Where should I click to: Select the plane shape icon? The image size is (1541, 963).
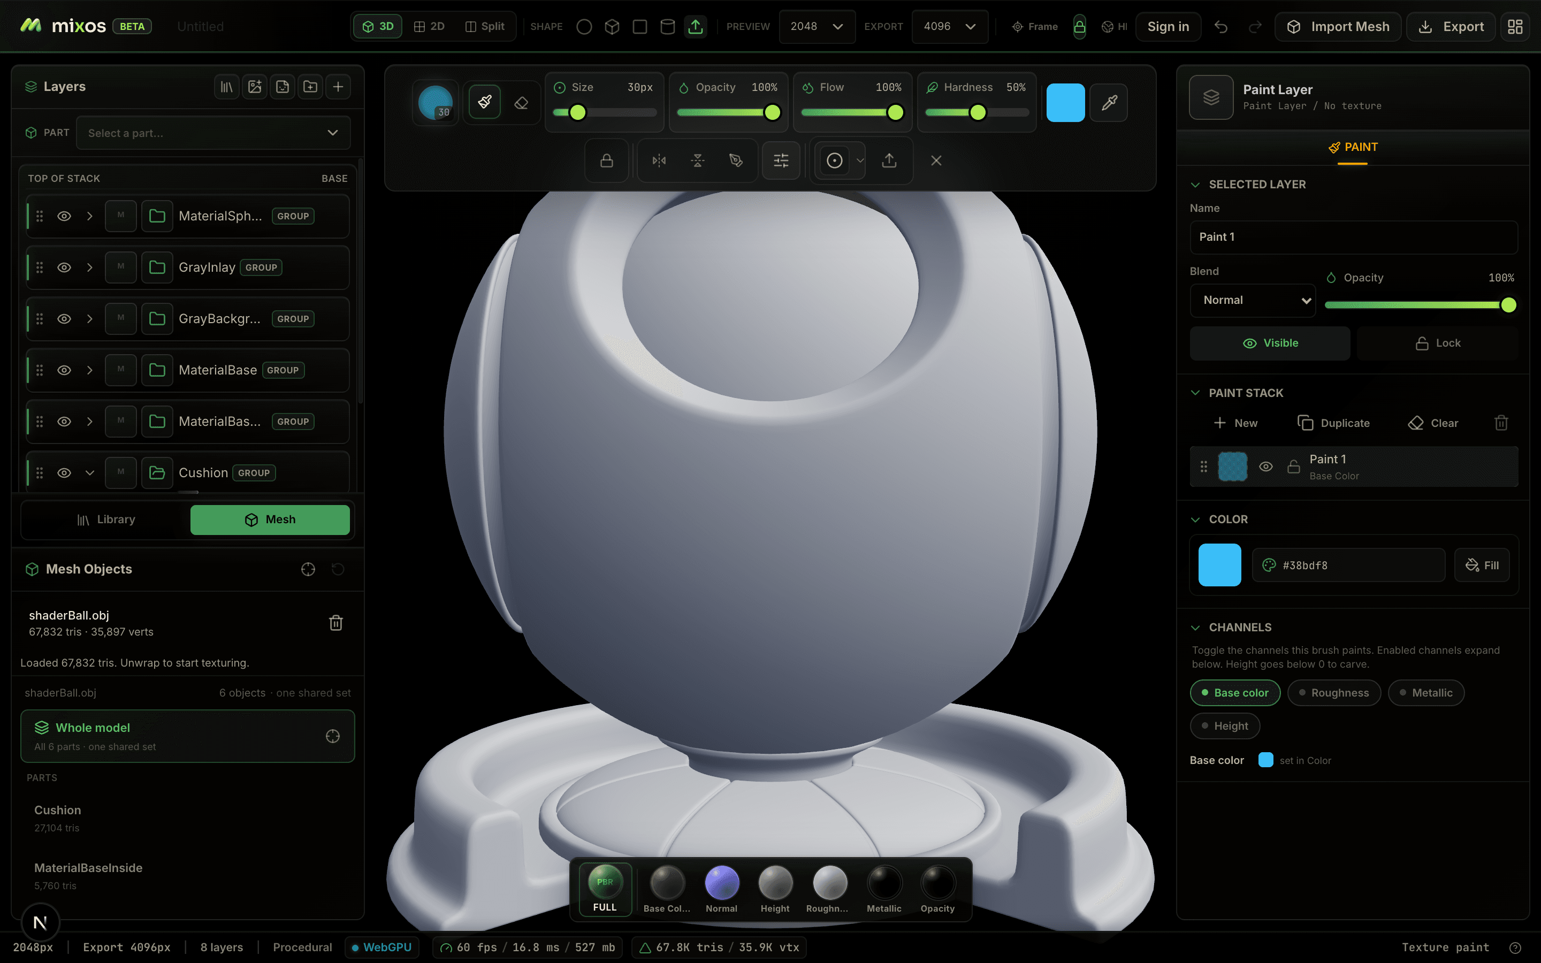coord(640,27)
